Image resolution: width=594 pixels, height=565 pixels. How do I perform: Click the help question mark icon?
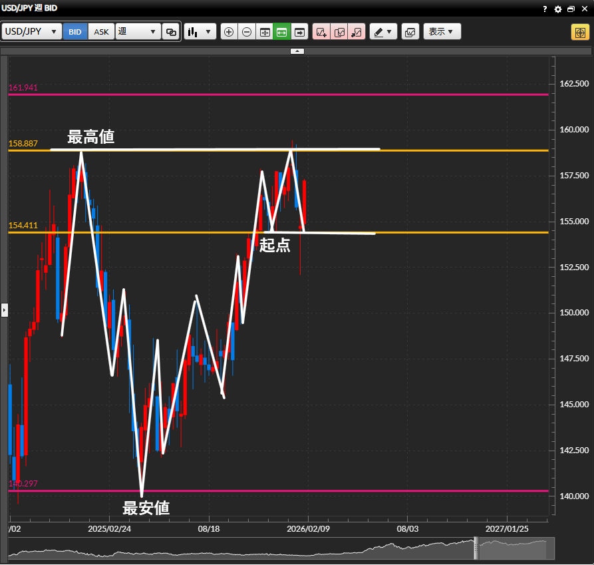click(x=545, y=9)
